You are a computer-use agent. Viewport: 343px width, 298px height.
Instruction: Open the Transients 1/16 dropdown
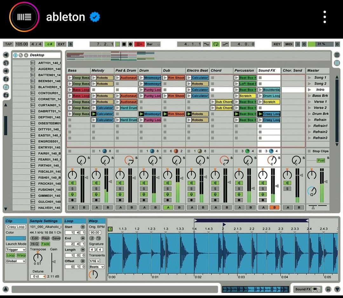pos(95,261)
